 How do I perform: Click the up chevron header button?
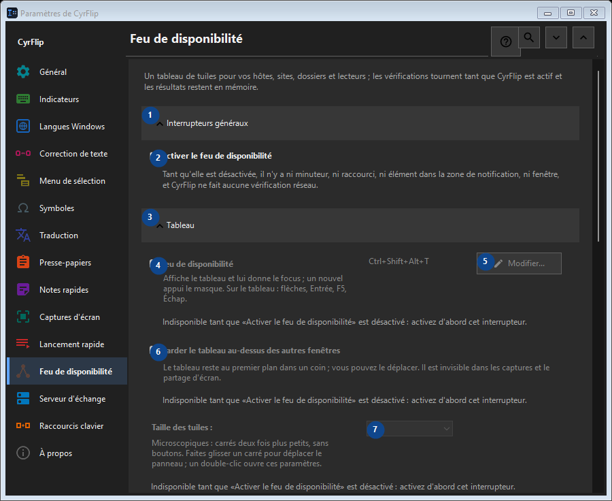coord(583,37)
